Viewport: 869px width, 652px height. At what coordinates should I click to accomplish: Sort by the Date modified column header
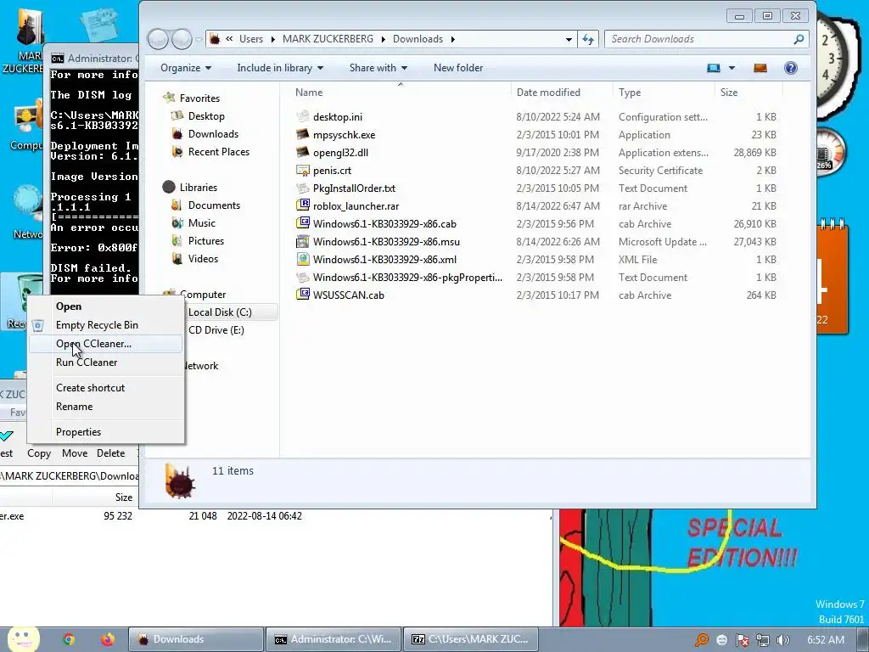pos(562,92)
